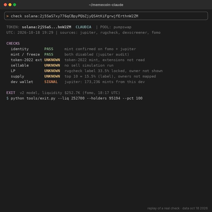Viewport: 212px width, 212px height.
Task: Click the CHECKS section heading
Action: [x=13, y=43]
